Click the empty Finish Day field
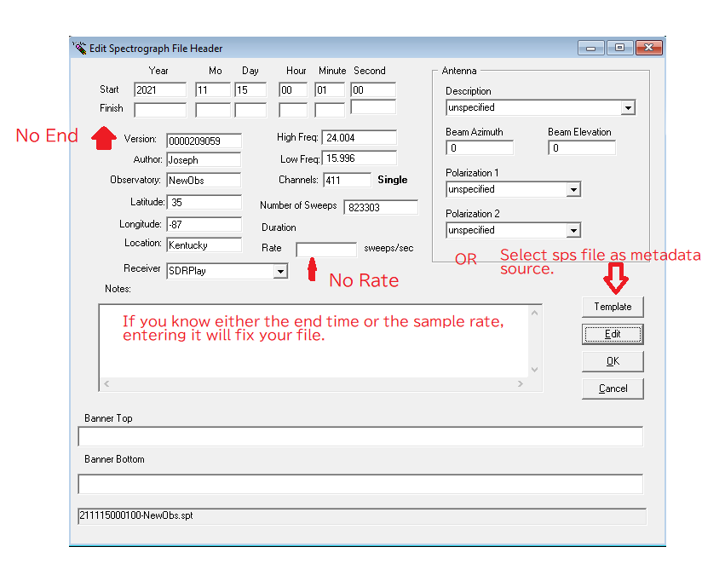This screenshot has width=725, height=587. 250,110
